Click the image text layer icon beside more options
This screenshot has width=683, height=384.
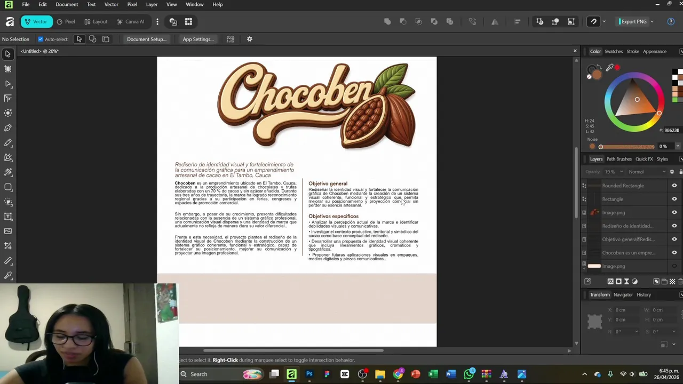click(173, 22)
